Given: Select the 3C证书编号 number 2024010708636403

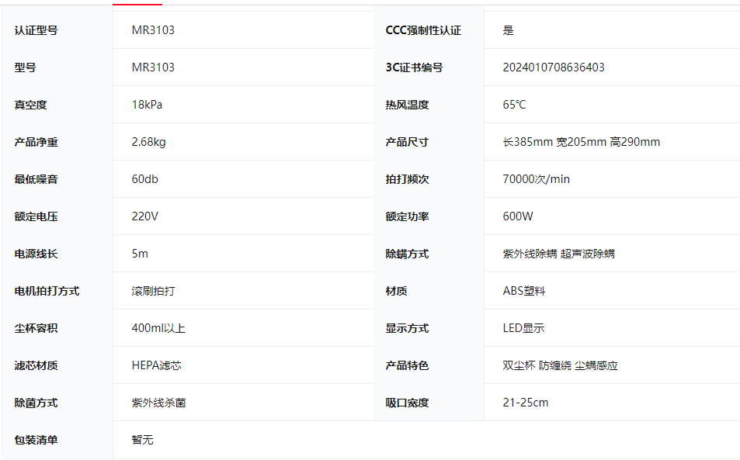Looking at the screenshot, I should (x=554, y=67).
